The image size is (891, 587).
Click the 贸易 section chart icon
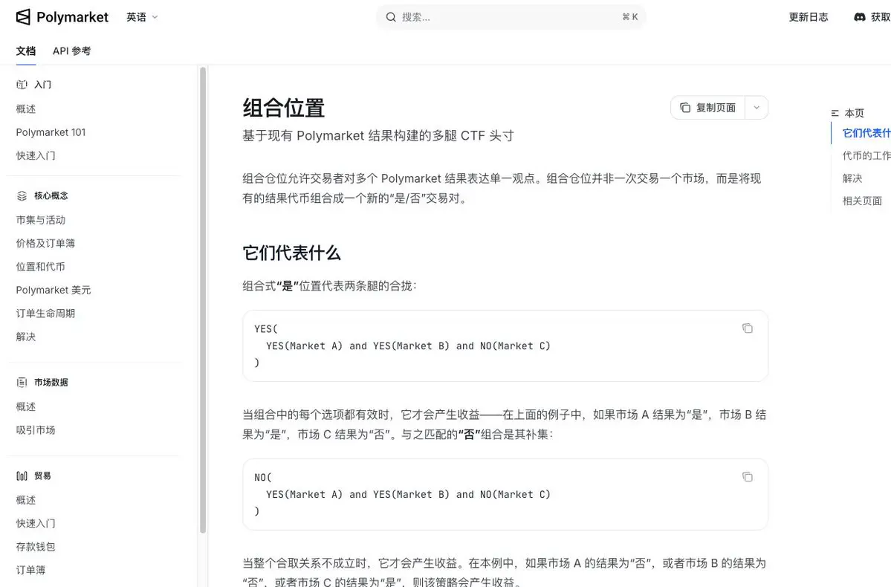point(22,476)
